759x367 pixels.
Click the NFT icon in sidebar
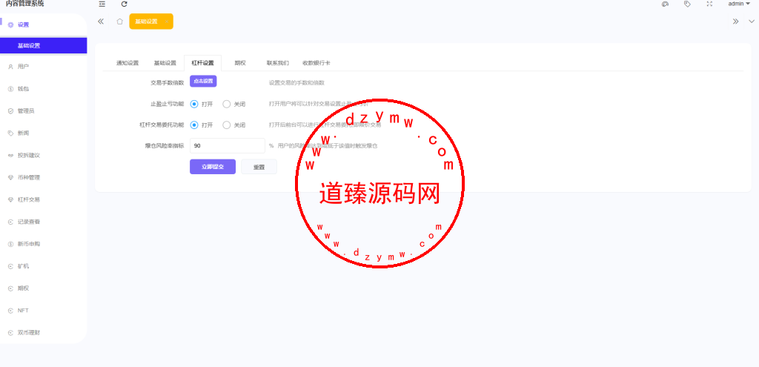10,311
